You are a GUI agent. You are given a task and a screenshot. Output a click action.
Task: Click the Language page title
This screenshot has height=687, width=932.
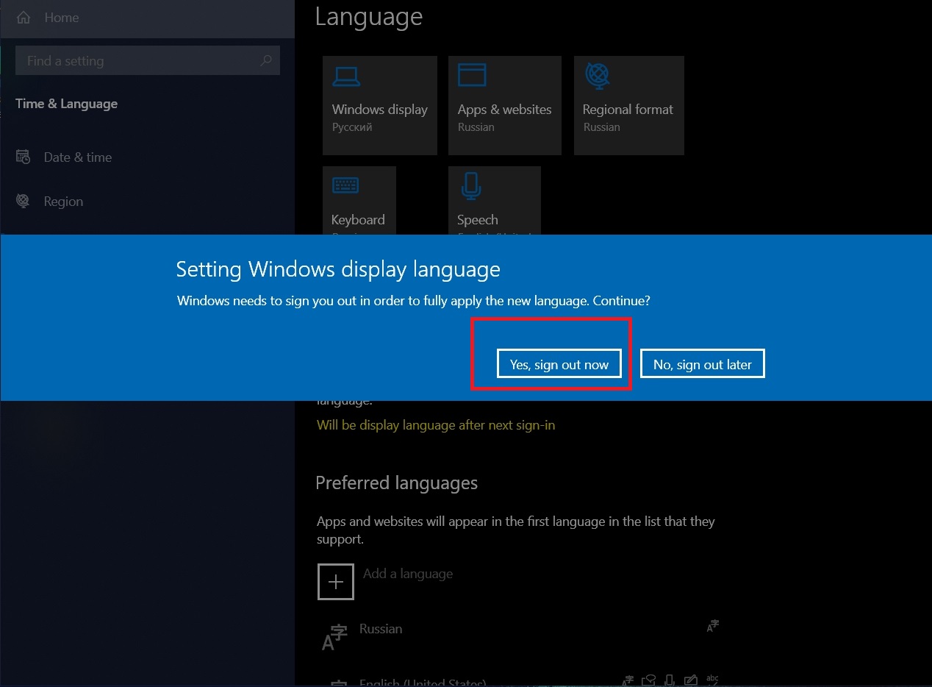click(369, 16)
